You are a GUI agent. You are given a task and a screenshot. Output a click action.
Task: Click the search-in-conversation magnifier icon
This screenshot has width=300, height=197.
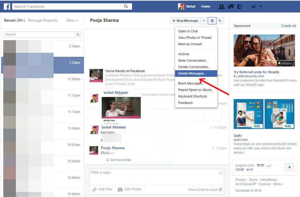click(x=220, y=21)
